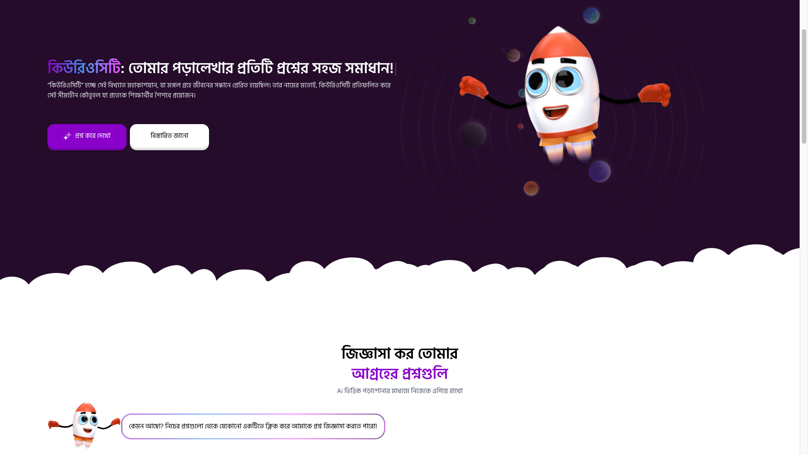Select the dark gray planet with dots
The image size is (808, 455).
coord(473,134)
